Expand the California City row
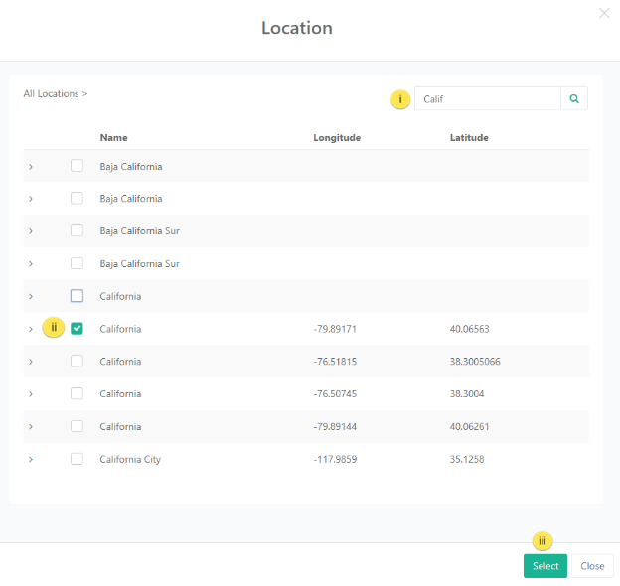 coord(31,460)
